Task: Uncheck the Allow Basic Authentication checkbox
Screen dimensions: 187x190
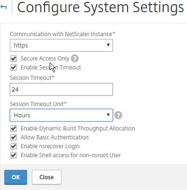Action: pyautogui.click(x=14, y=137)
